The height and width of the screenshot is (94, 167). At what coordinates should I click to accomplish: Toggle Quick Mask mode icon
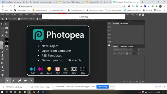pos(7,46)
